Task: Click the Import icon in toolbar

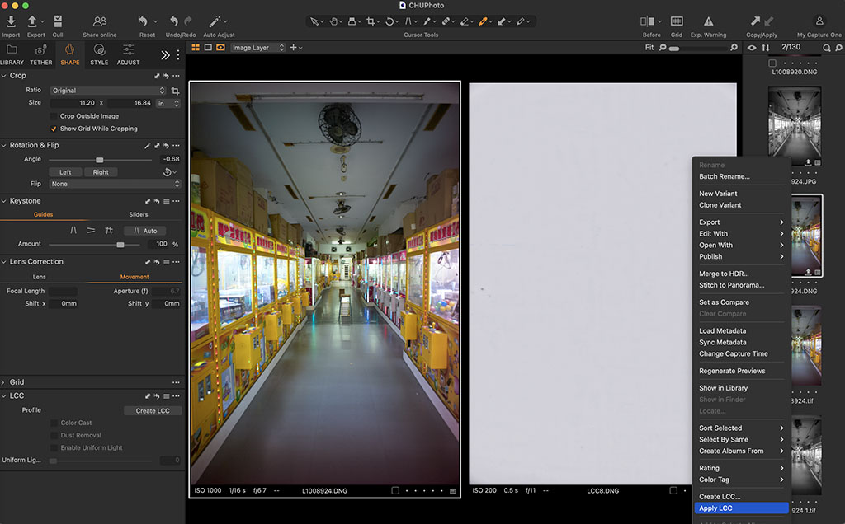Action: point(10,22)
